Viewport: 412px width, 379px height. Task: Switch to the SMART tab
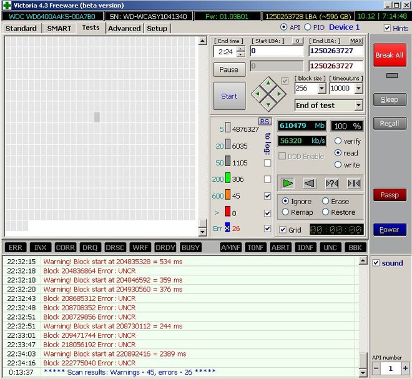tap(59, 28)
